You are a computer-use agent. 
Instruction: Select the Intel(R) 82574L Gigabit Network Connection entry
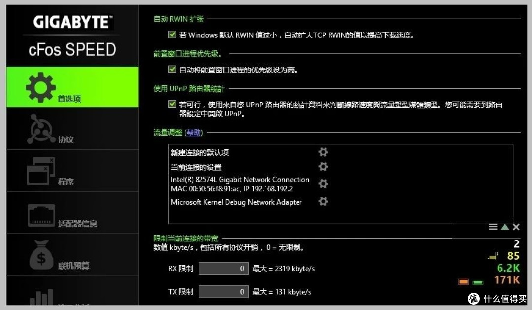pos(240,180)
